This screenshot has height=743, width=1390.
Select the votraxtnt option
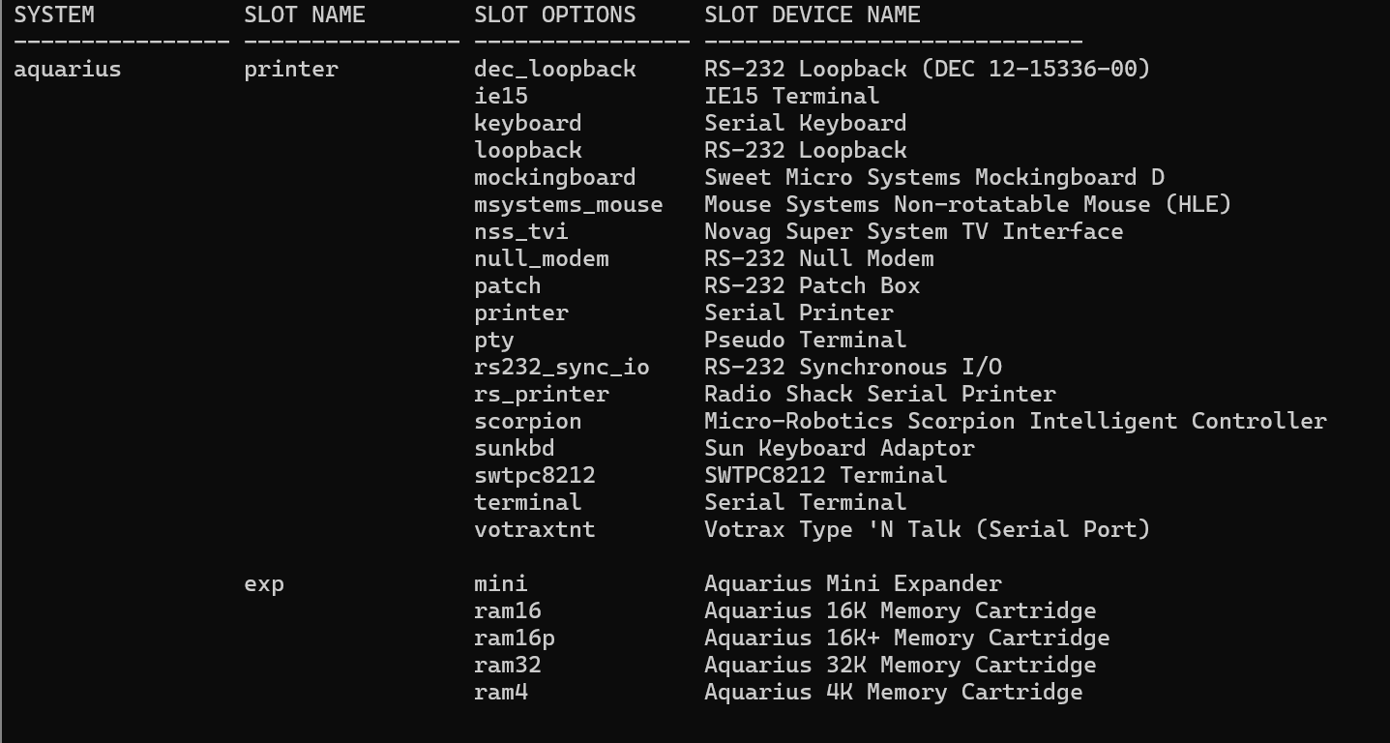pos(535,529)
